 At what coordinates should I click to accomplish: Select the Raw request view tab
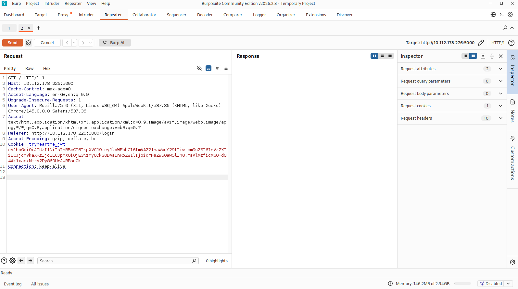coord(30,68)
